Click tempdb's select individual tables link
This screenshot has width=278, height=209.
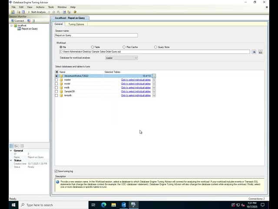[136, 95]
